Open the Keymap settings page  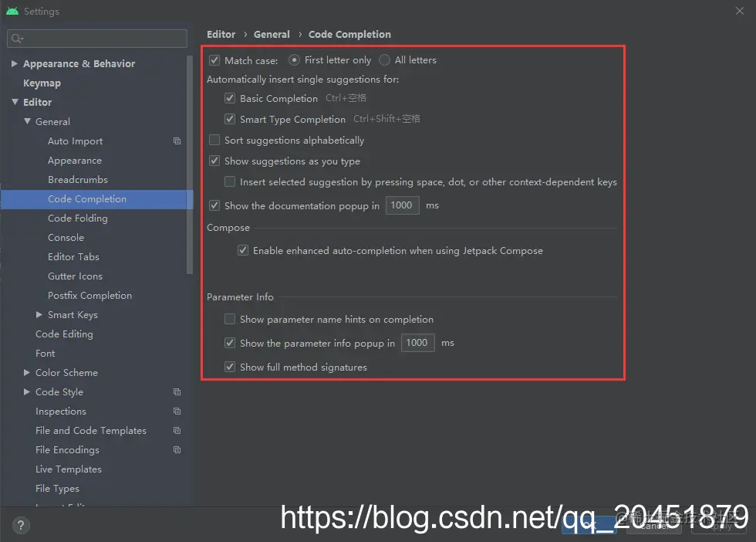click(42, 83)
